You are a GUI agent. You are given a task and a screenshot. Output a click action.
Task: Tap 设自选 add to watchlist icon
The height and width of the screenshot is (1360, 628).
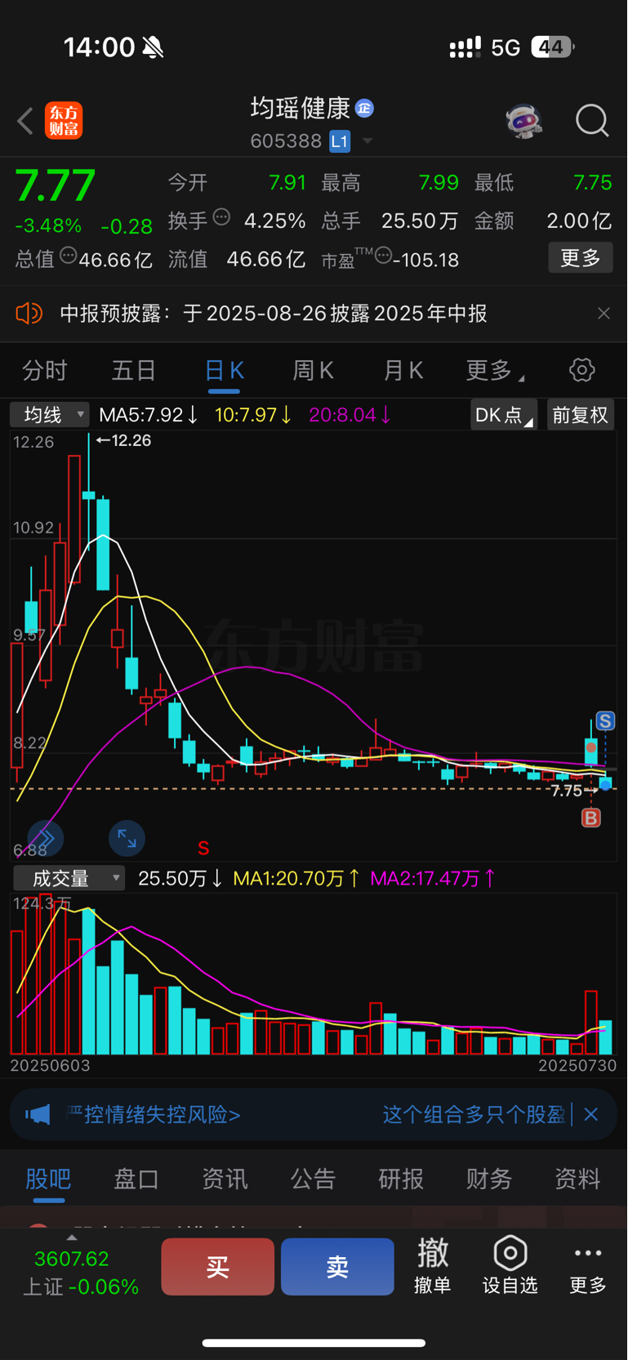point(510,1265)
